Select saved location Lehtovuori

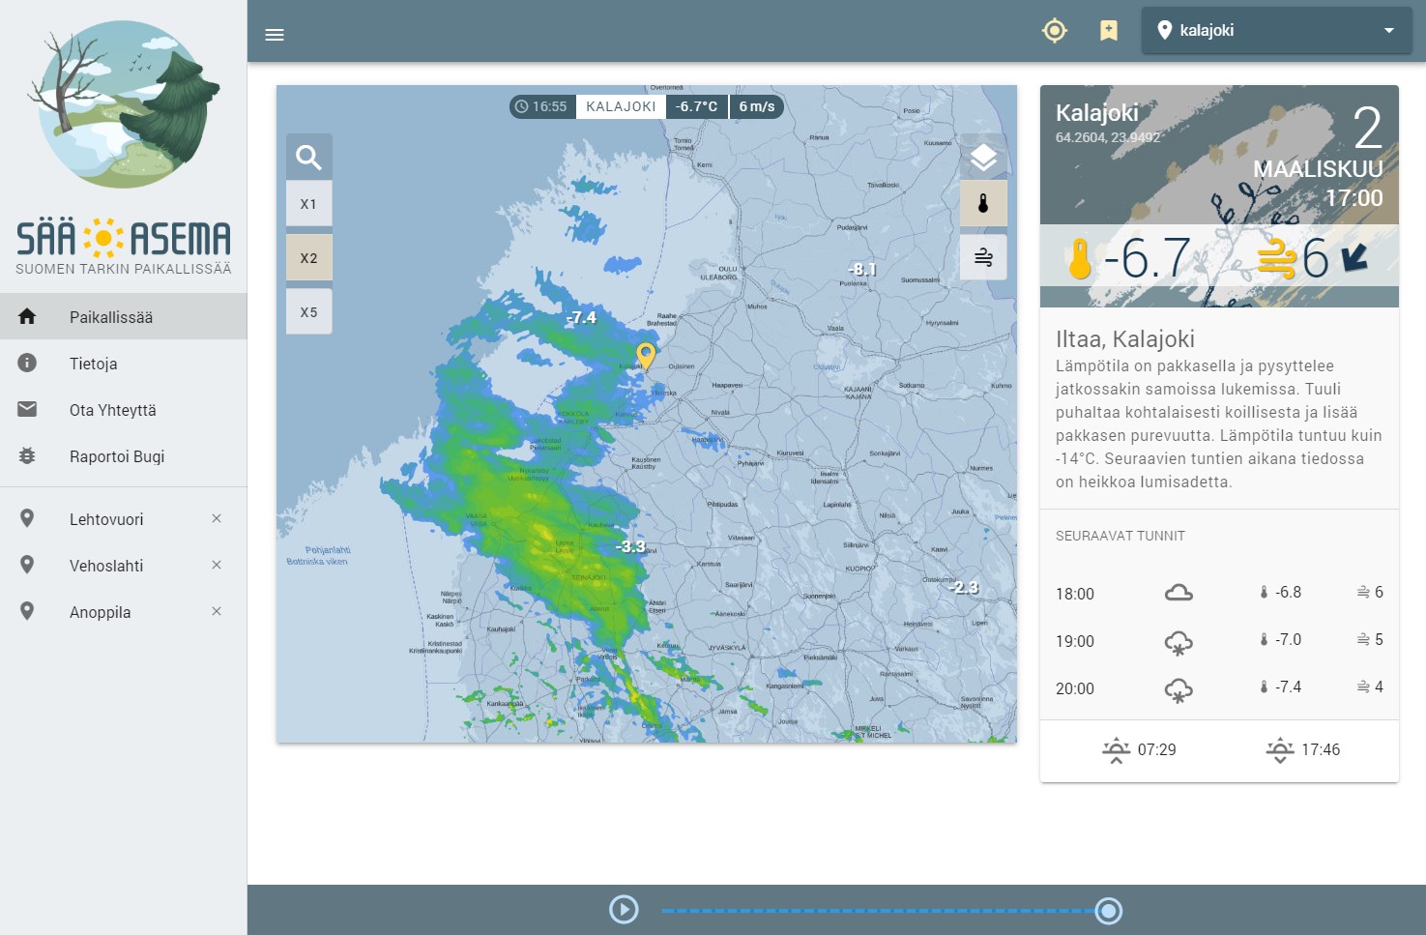[106, 519]
